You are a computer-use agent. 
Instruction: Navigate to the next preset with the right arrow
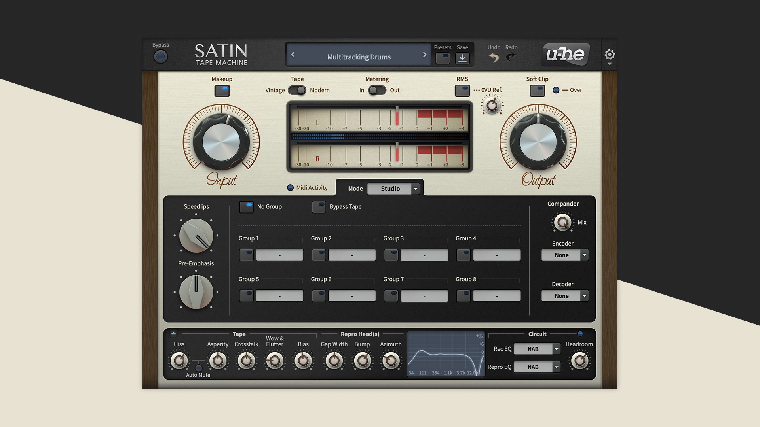[425, 55]
